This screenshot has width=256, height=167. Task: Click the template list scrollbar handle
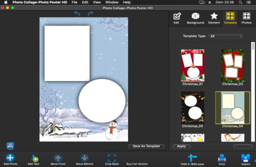click(253, 46)
